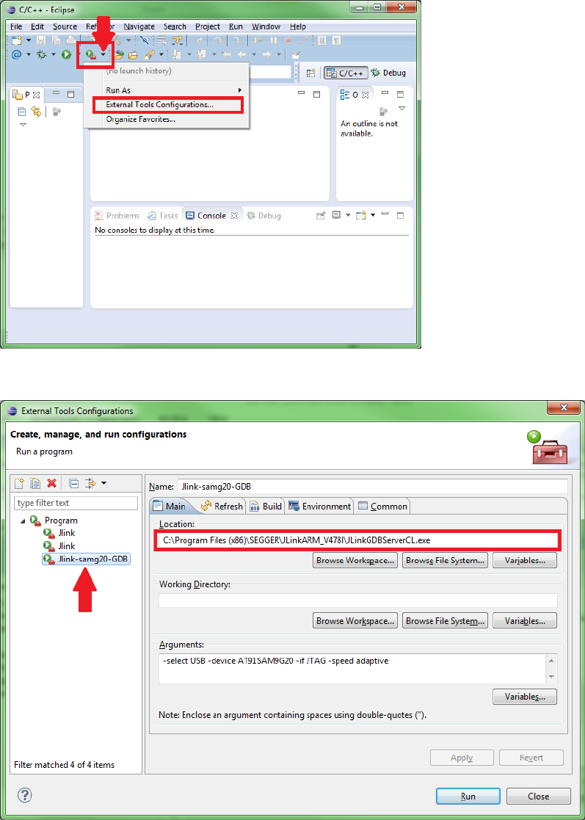Image resolution: width=585 pixels, height=820 pixels.
Task: Maximize the editor area
Action: coord(316,94)
